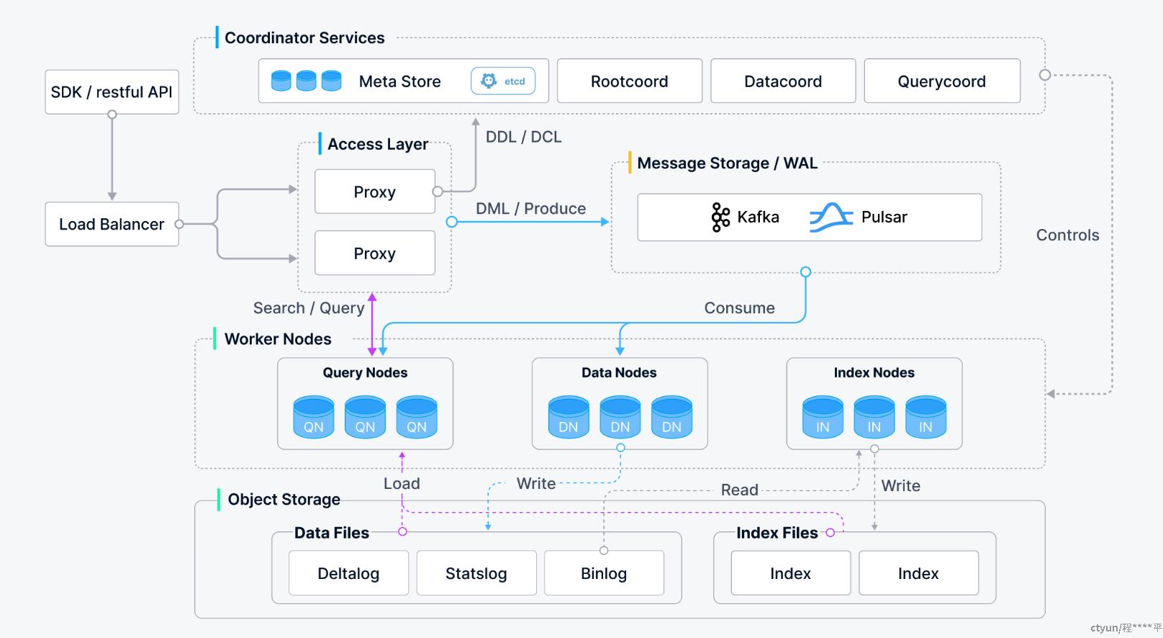Click the Load label under Query Nodes
This screenshot has width=1163, height=638.
click(x=402, y=483)
